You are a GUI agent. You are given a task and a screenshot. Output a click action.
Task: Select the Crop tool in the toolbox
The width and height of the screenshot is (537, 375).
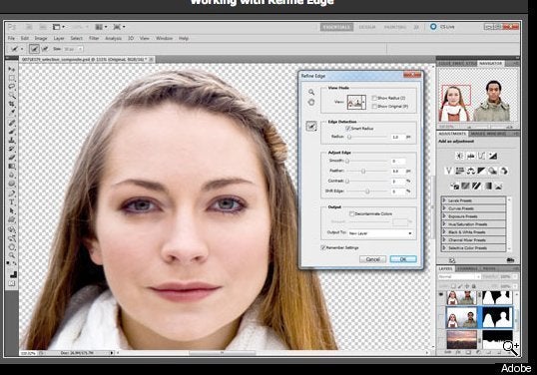(x=12, y=104)
